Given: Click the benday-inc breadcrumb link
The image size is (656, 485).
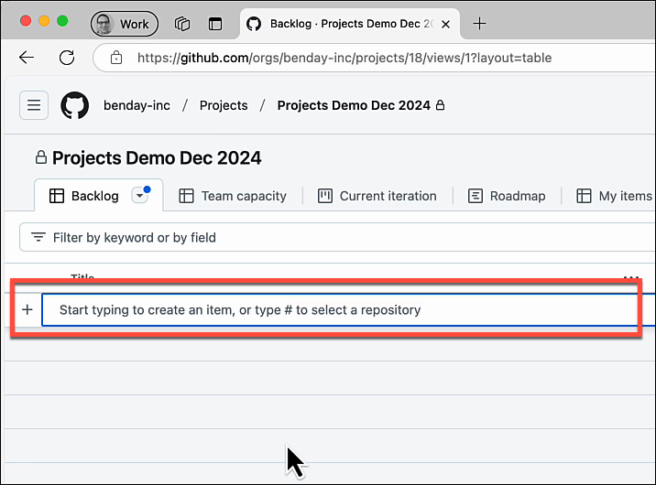Looking at the screenshot, I should coord(137,105).
